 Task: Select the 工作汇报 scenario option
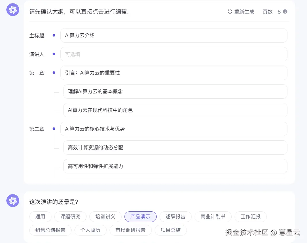(251, 217)
